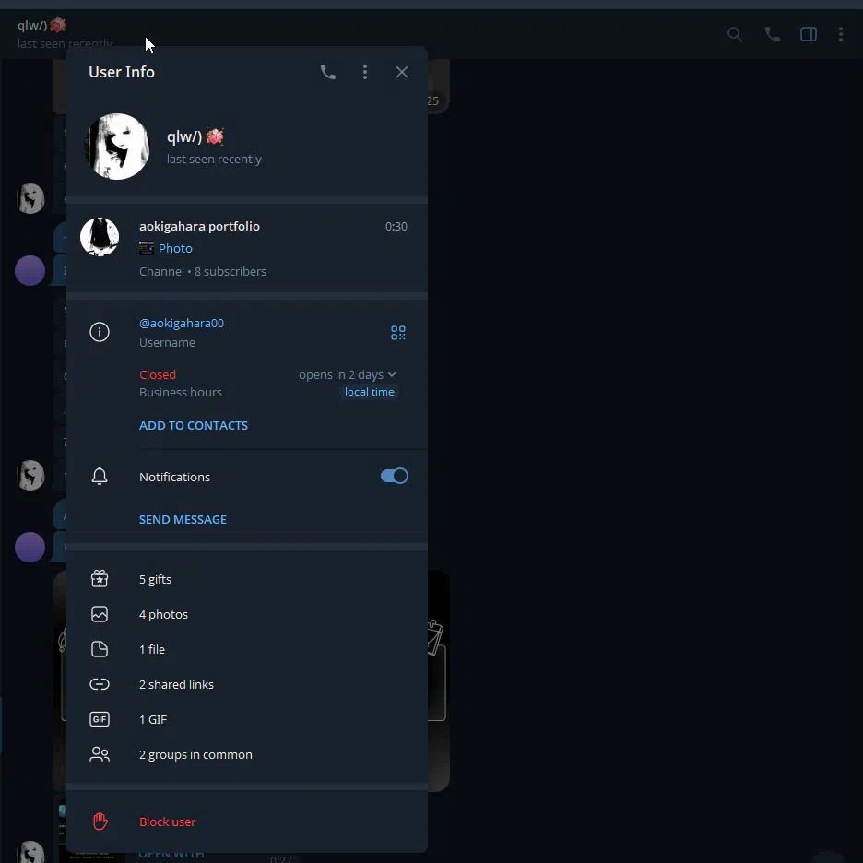Open the 5 gifts section

(246, 579)
